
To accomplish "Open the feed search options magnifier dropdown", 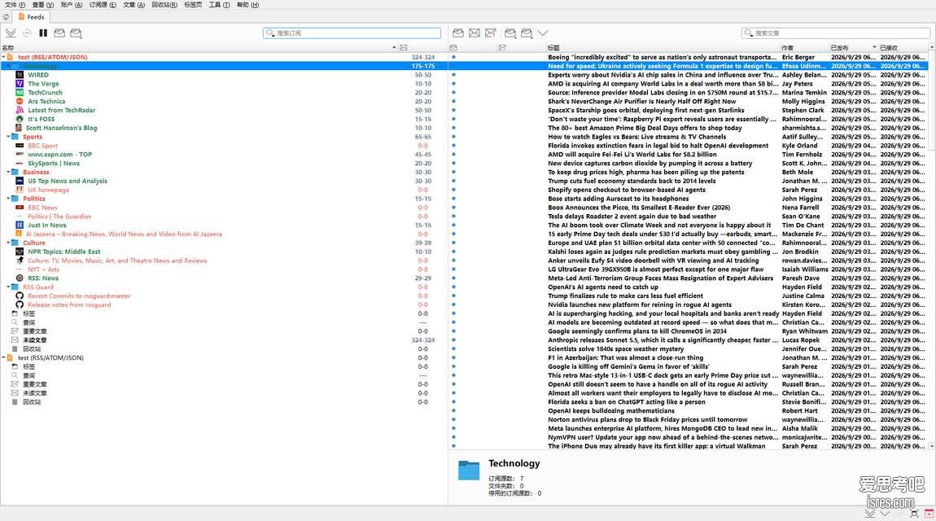I will [x=270, y=33].
